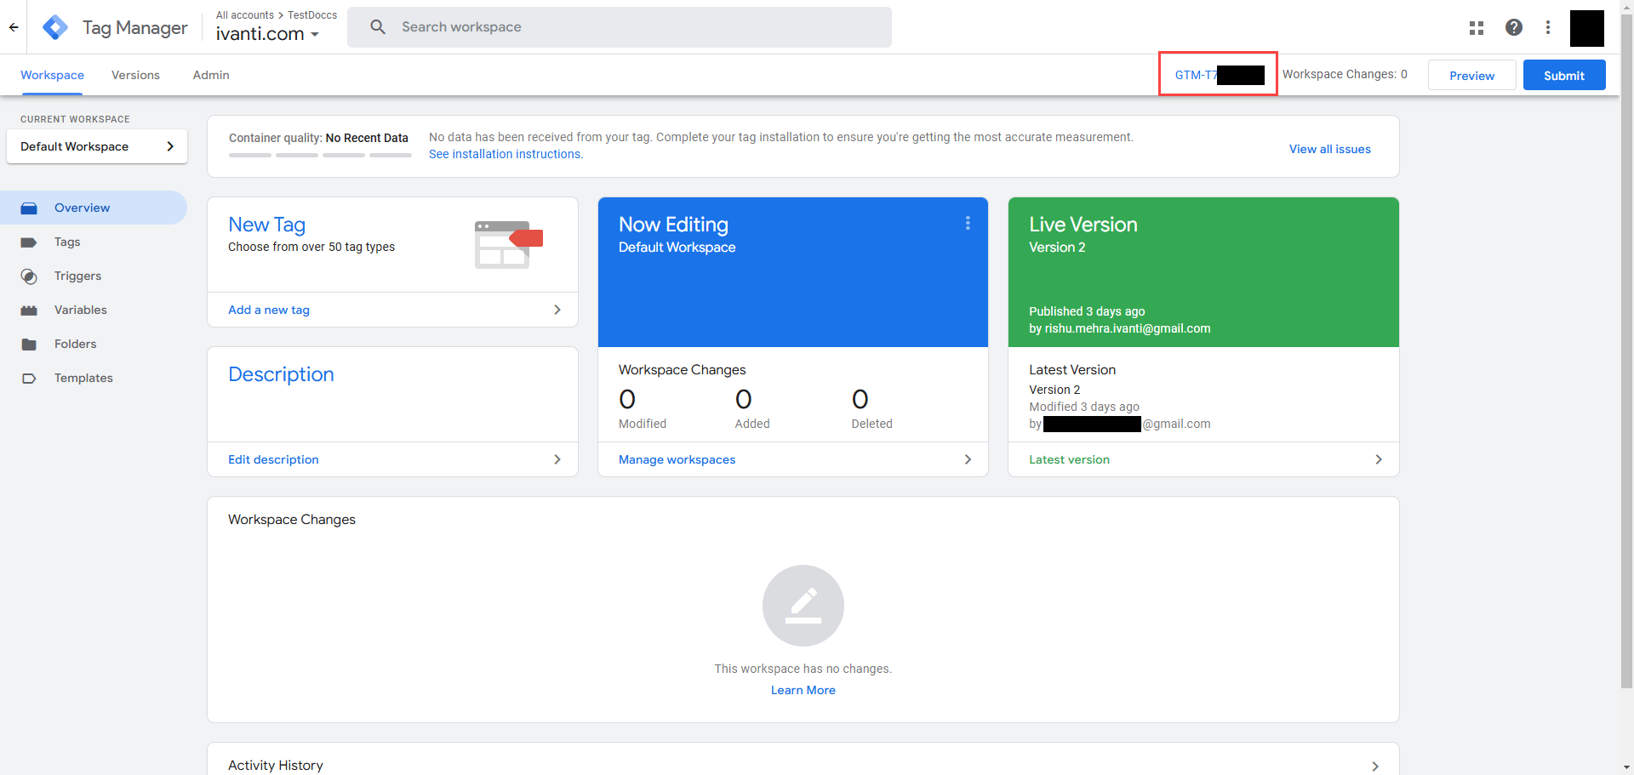
Task: Switch to the Versions tab
Action: [x=135, y=75]
